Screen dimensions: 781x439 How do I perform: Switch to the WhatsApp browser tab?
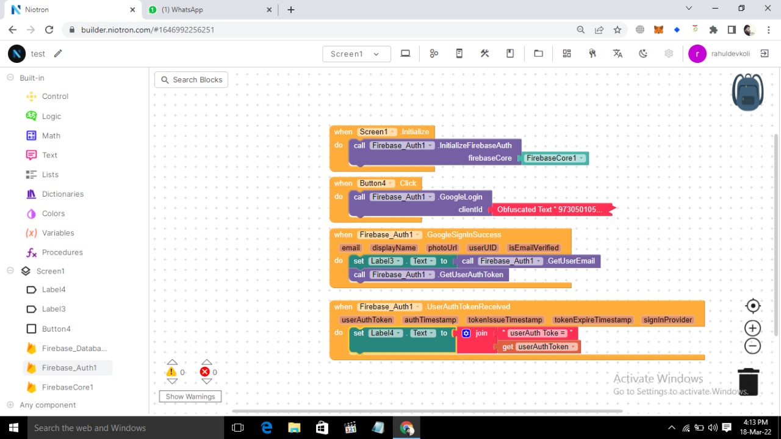click(209, 10)
